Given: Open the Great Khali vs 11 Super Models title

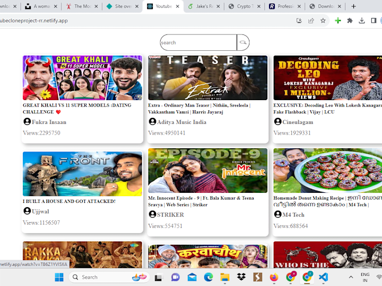Looking at the screenshot, I should pos(77,109).
